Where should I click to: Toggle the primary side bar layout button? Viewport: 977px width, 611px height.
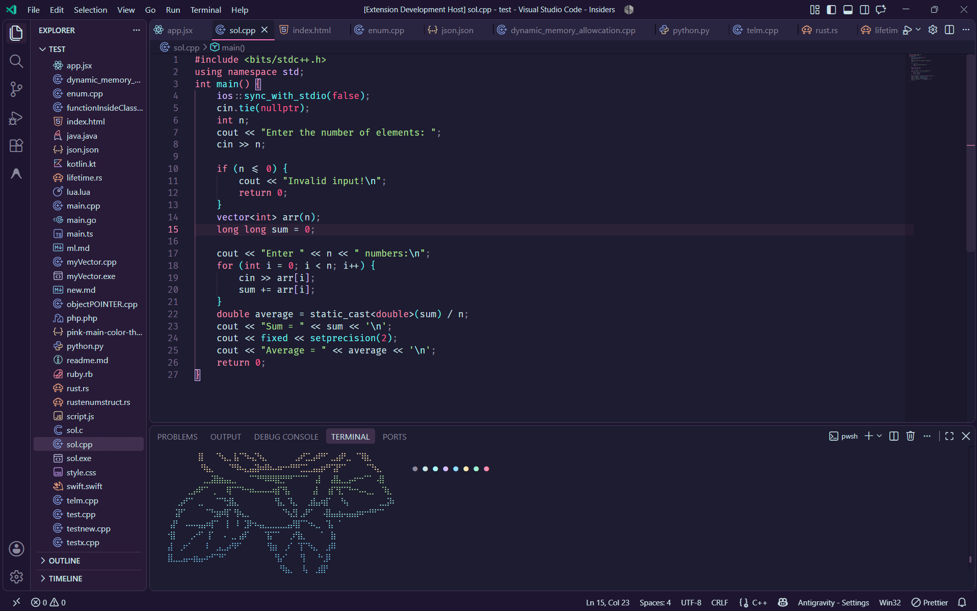pyautogui.click(x=831, y=10)
